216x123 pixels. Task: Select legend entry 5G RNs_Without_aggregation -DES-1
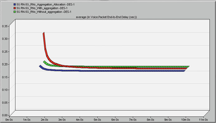44,12
